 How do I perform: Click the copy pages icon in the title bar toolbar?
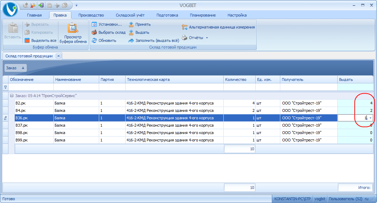[65, 5]
